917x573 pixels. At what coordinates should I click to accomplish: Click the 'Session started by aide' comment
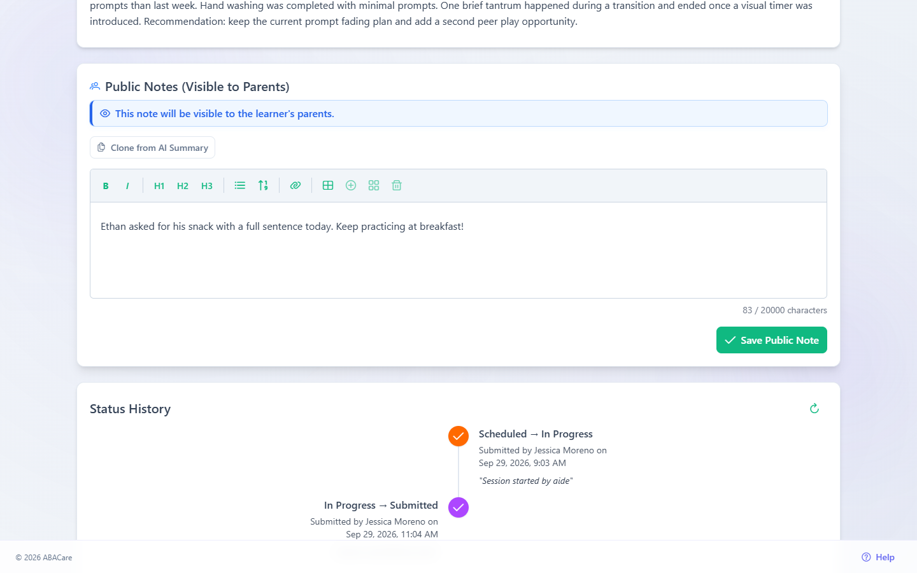(x=526, y=481)
